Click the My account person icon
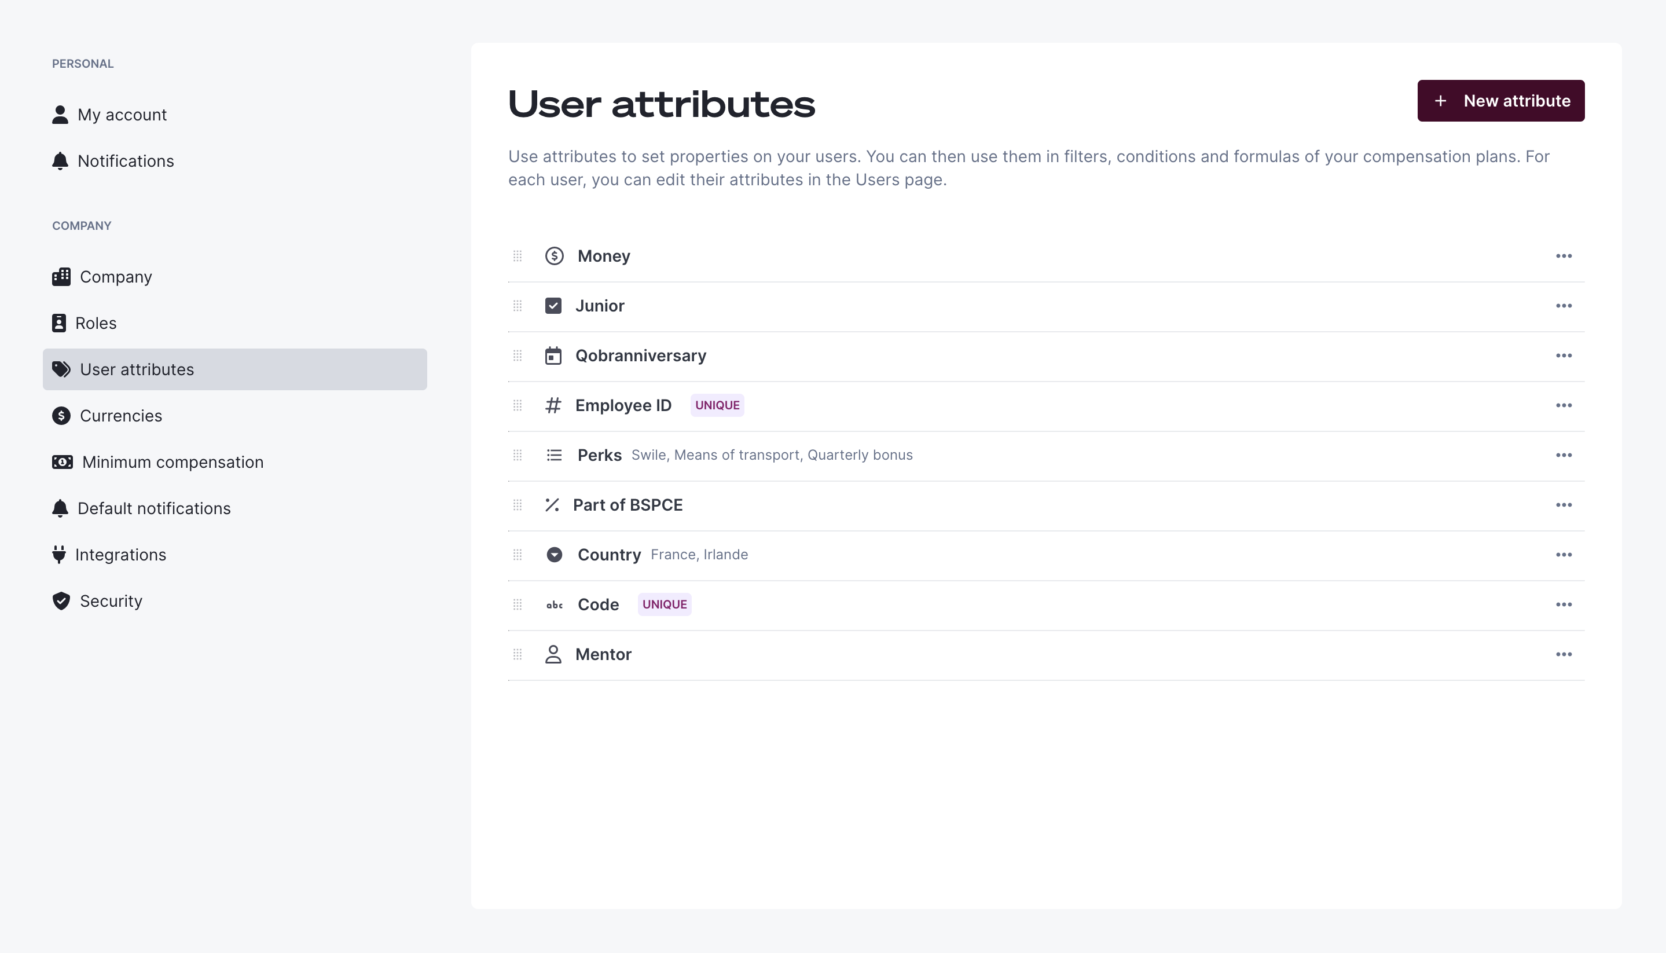The height and width of the screenshot is (953, 1666). point(60,115)
